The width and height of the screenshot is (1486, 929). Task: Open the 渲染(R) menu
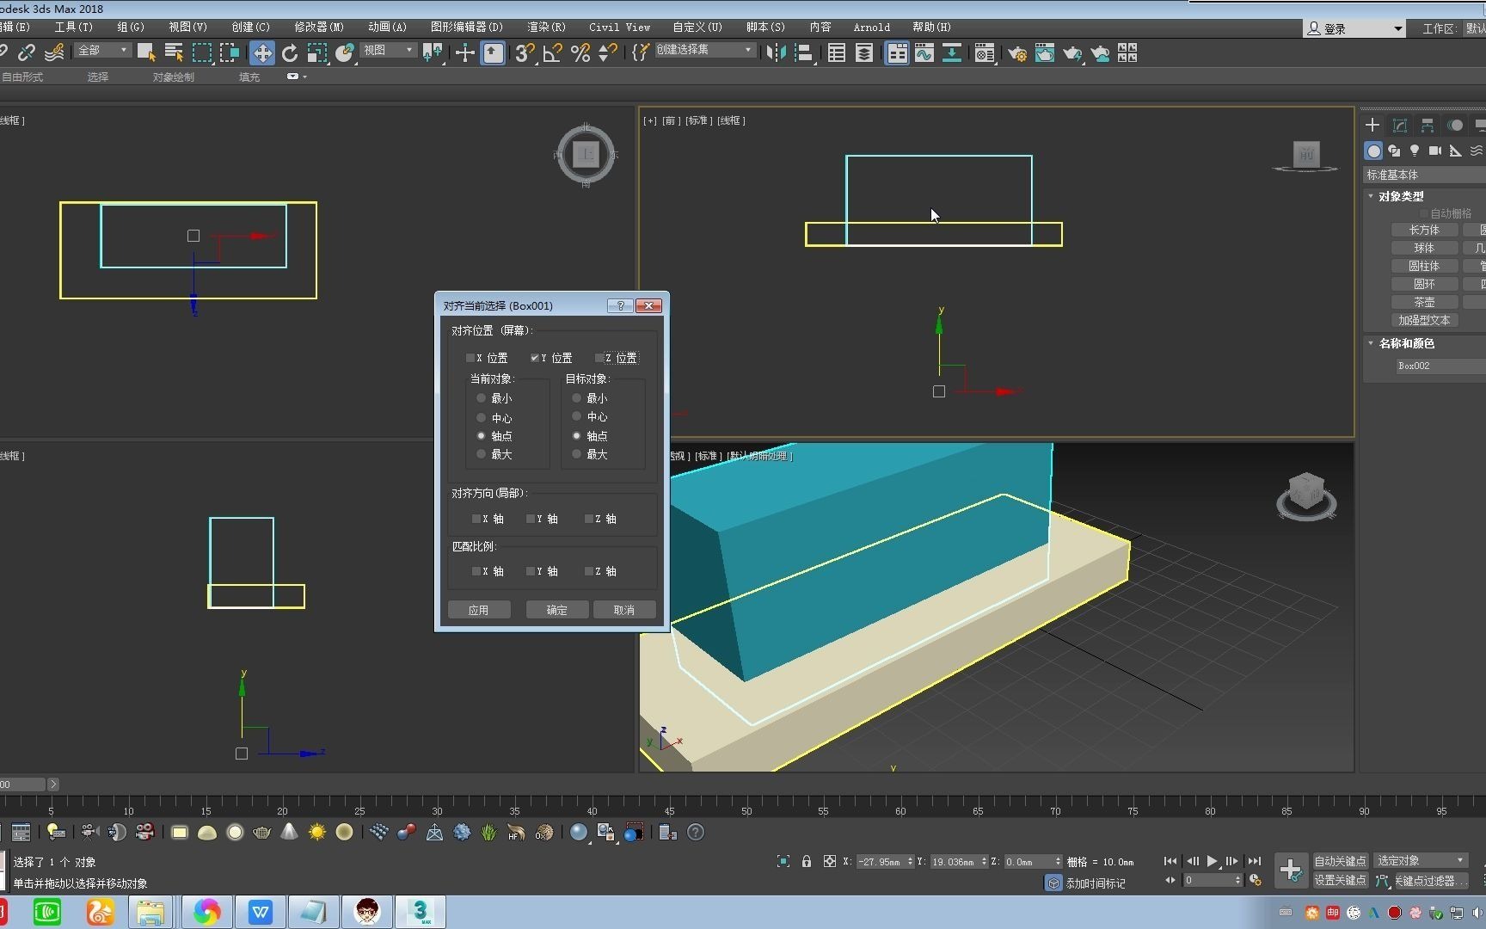point(546,27)
